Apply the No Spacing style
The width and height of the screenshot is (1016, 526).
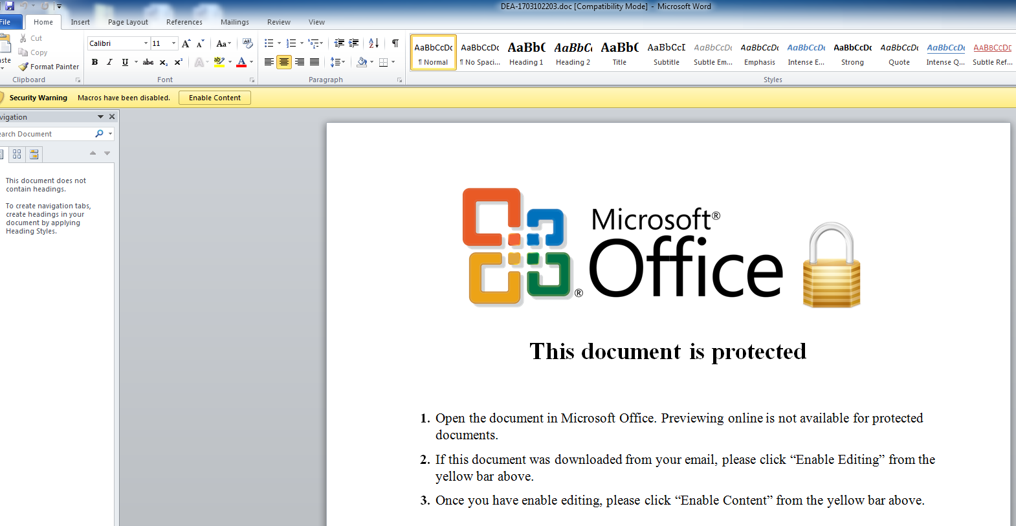[480, 52]
